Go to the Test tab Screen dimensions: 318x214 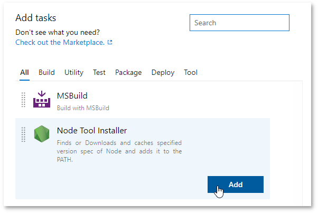pos(99,72)
